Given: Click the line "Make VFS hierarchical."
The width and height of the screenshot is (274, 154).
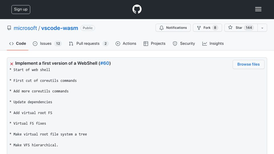Looking at the screenshot, I should 36,145.
